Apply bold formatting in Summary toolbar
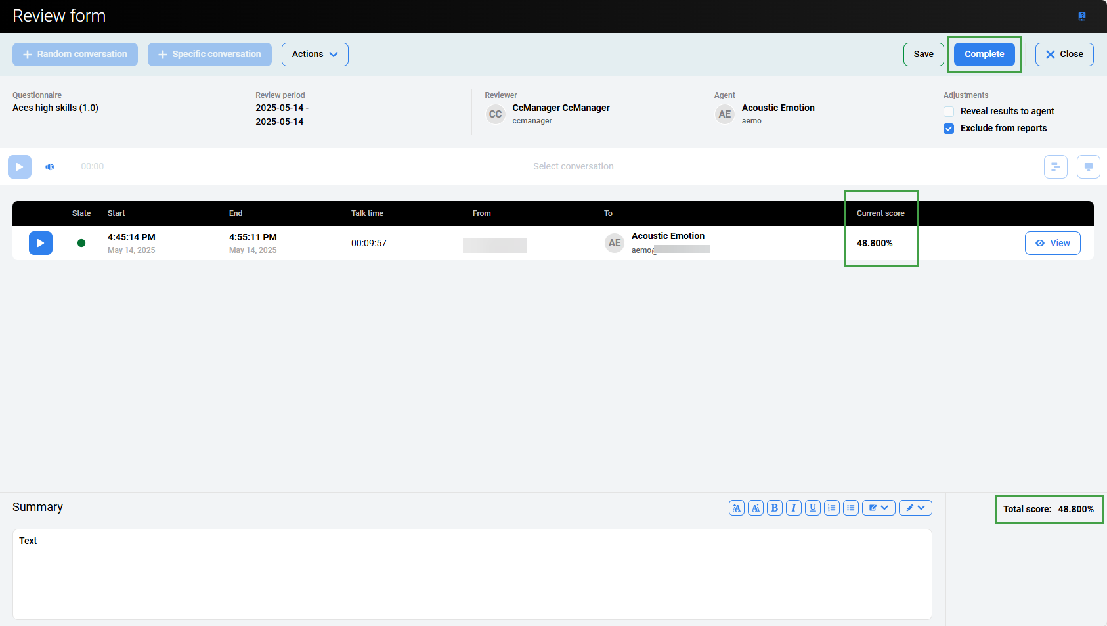Screen dimensions: 1107x626 774,508
